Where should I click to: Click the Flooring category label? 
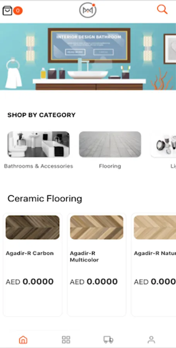tap(110, 166)
